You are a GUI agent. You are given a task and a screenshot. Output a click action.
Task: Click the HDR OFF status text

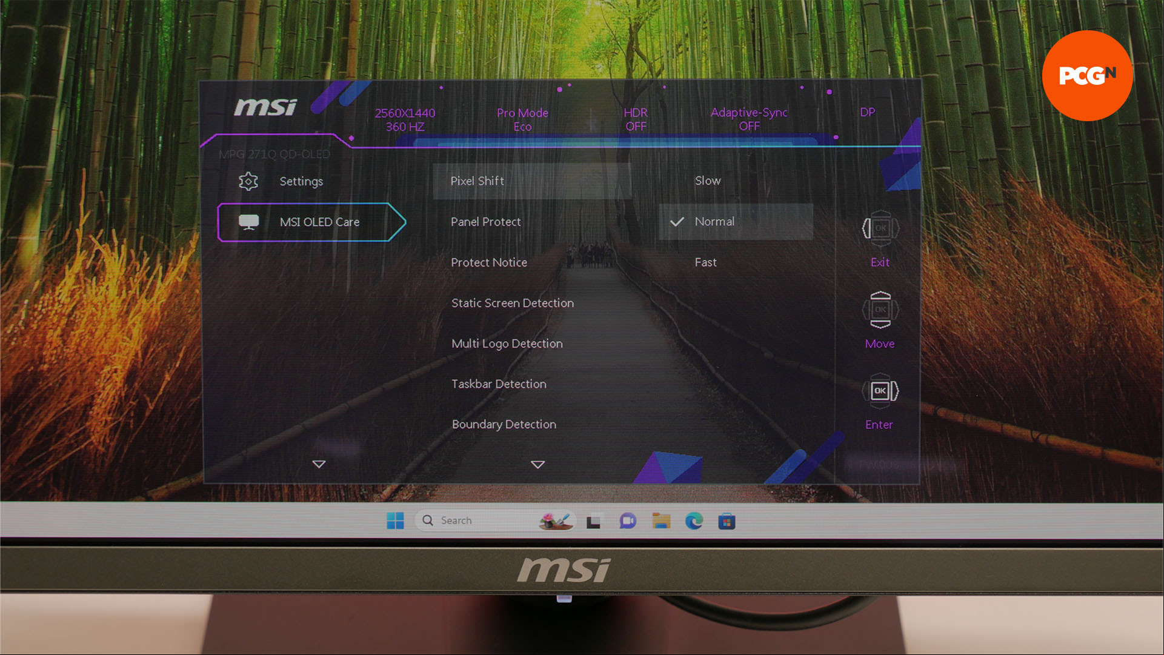click(636, 119)
